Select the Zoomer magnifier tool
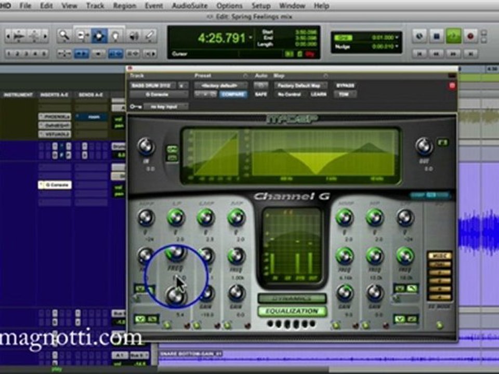The width and height of the screenshot is (499, 374). (x=64, y=36)
